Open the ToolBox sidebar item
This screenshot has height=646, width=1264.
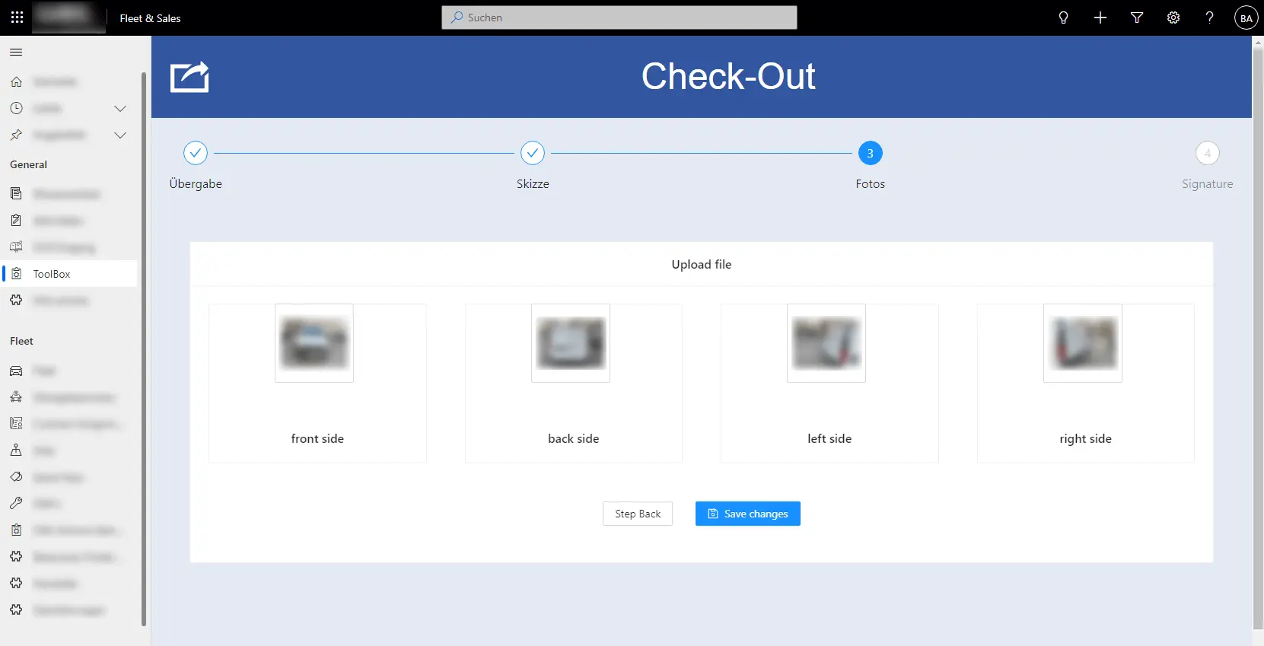[70, 274]
